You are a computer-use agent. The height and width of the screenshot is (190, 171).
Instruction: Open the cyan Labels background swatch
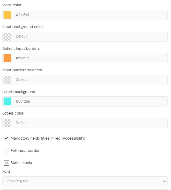[7, 101]
